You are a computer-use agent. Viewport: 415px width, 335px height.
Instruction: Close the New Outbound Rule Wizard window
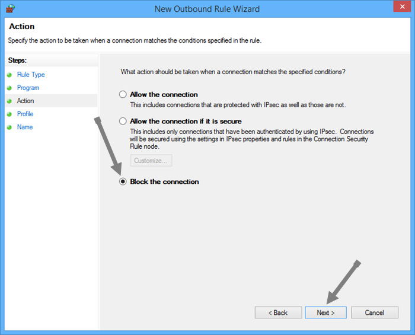click(402, 7)
